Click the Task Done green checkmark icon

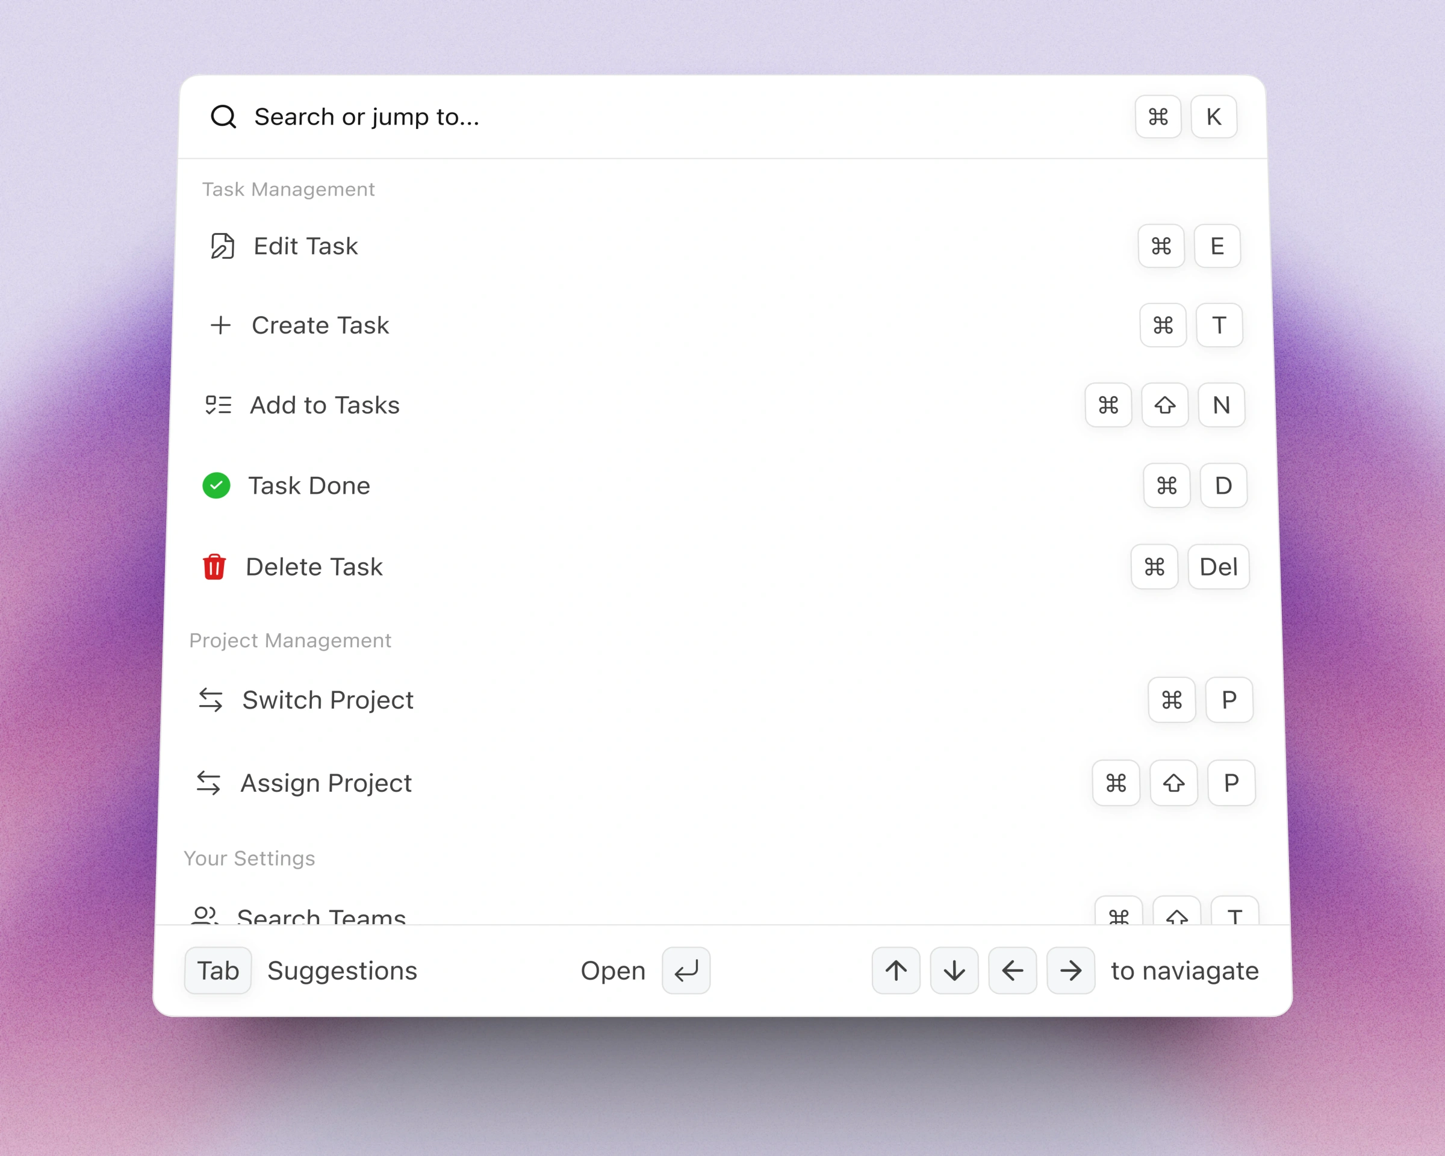[x=216, y=485]
